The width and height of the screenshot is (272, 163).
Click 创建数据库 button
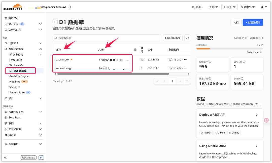[x=253, y=23]
